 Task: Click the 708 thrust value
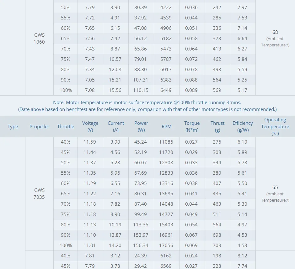[217, 245]
